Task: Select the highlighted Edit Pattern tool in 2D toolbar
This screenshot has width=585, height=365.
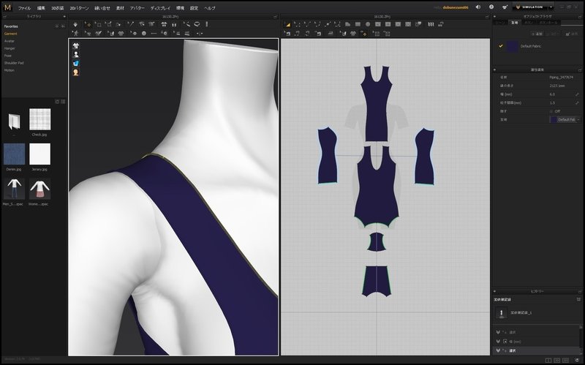Action: 287,24
